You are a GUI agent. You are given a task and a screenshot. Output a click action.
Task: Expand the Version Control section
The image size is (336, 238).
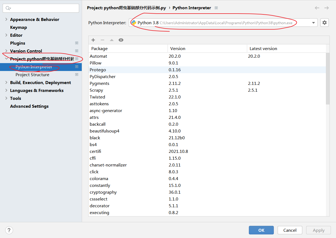coord(6,51)
